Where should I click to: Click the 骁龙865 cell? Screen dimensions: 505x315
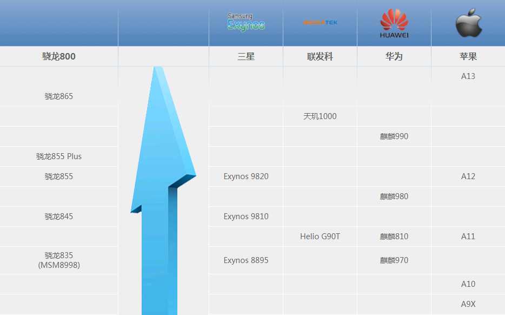coord(59,96)
